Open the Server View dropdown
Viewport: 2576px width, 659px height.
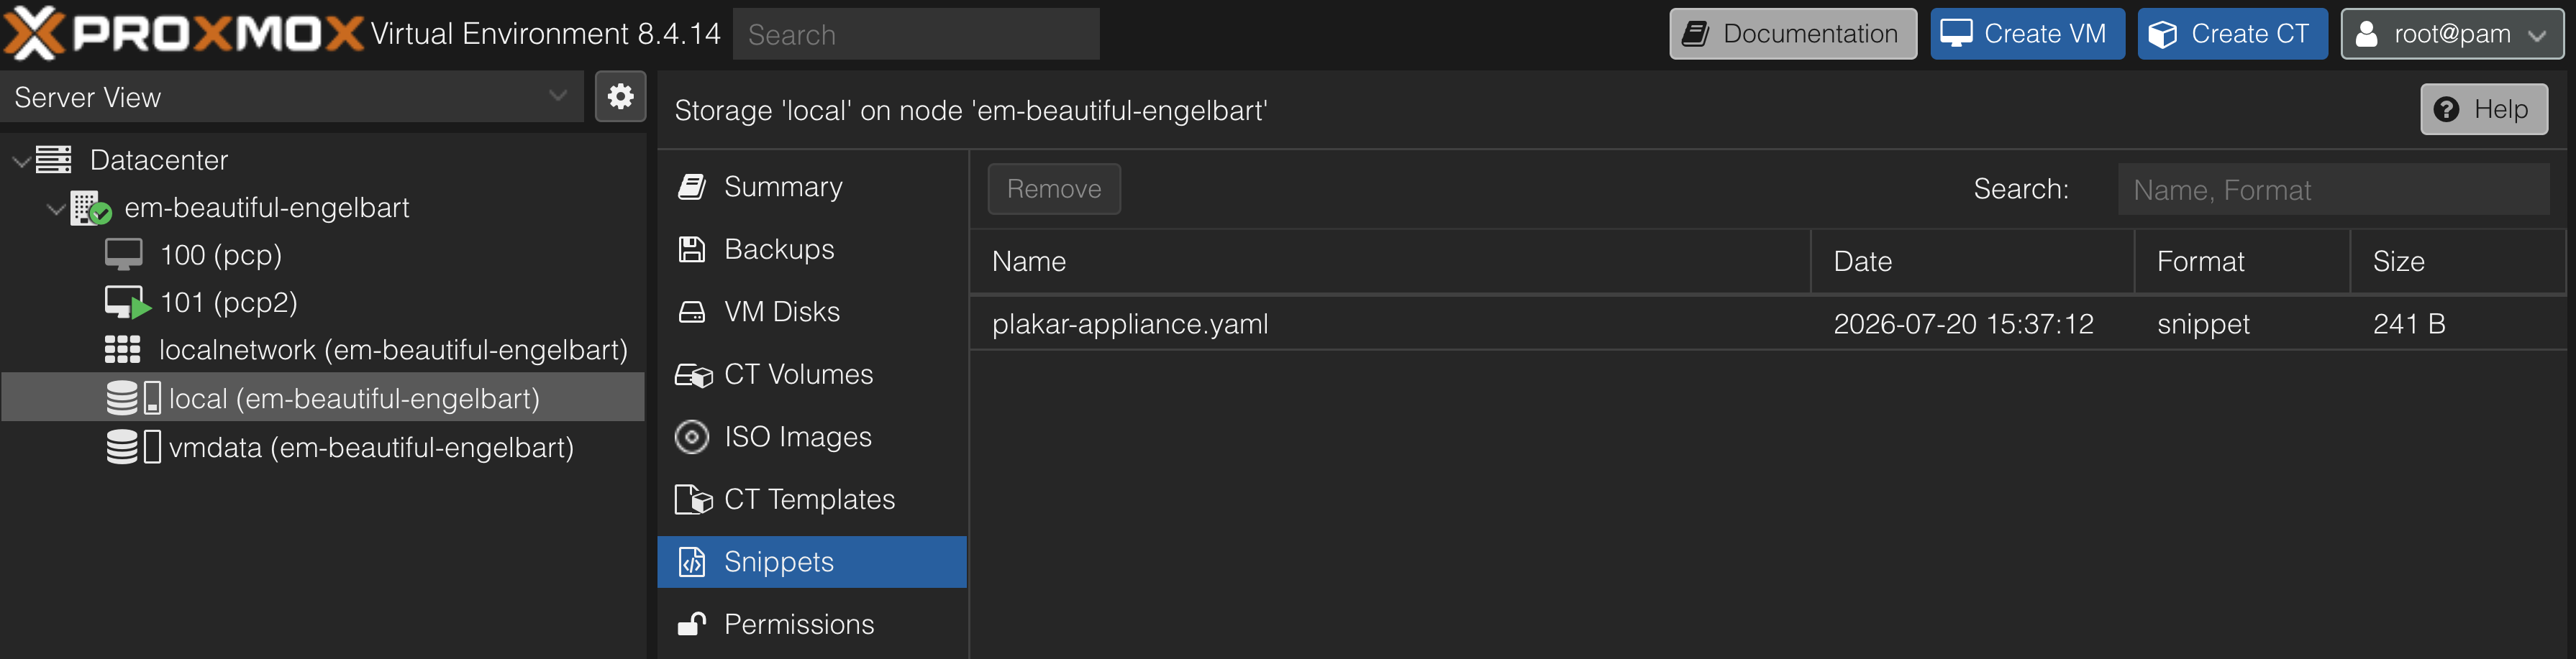point(291,97)
